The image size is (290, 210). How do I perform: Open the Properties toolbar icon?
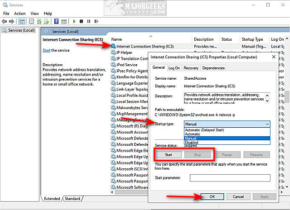[x=31, y=21]
